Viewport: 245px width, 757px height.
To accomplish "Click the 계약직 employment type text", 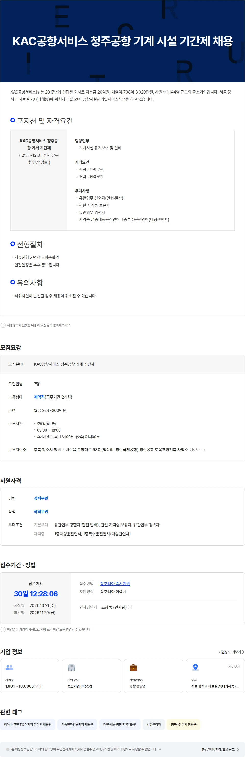I will click(x=39, y=397).
